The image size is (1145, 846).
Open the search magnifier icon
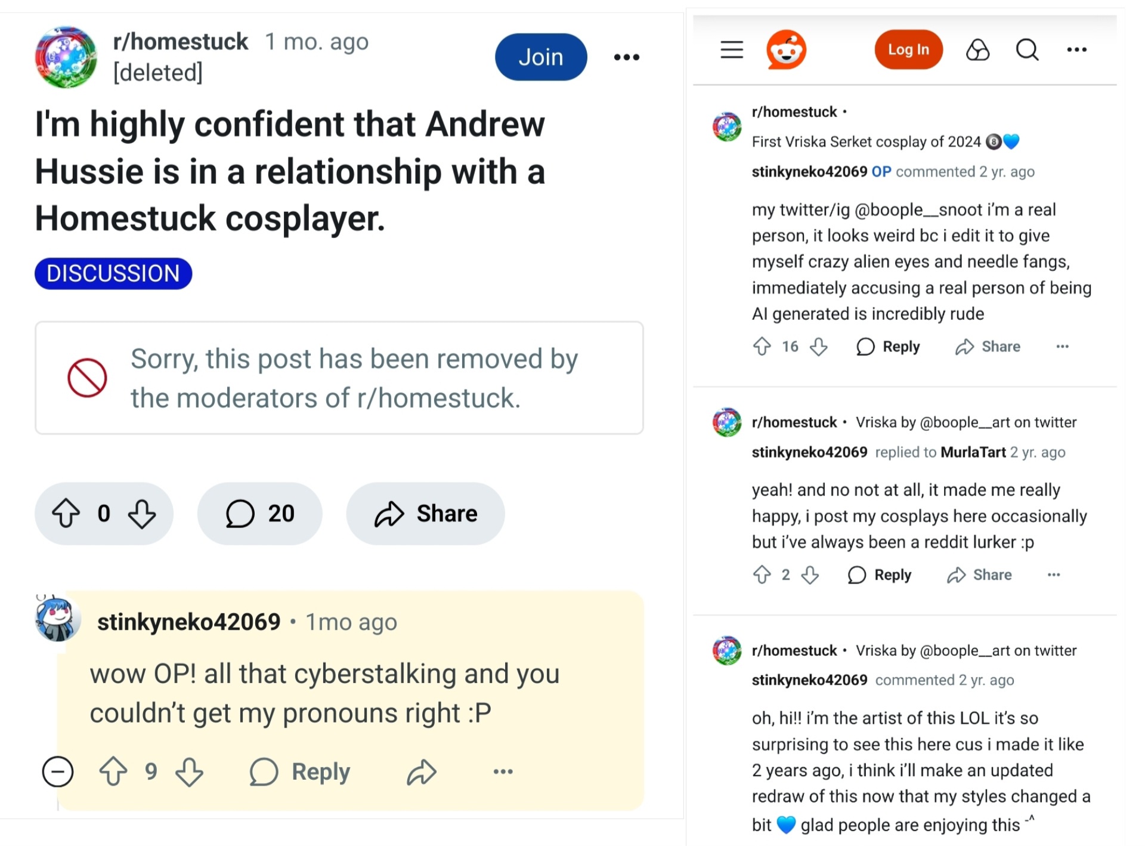pyautogui.click(x=1027, y=50)
